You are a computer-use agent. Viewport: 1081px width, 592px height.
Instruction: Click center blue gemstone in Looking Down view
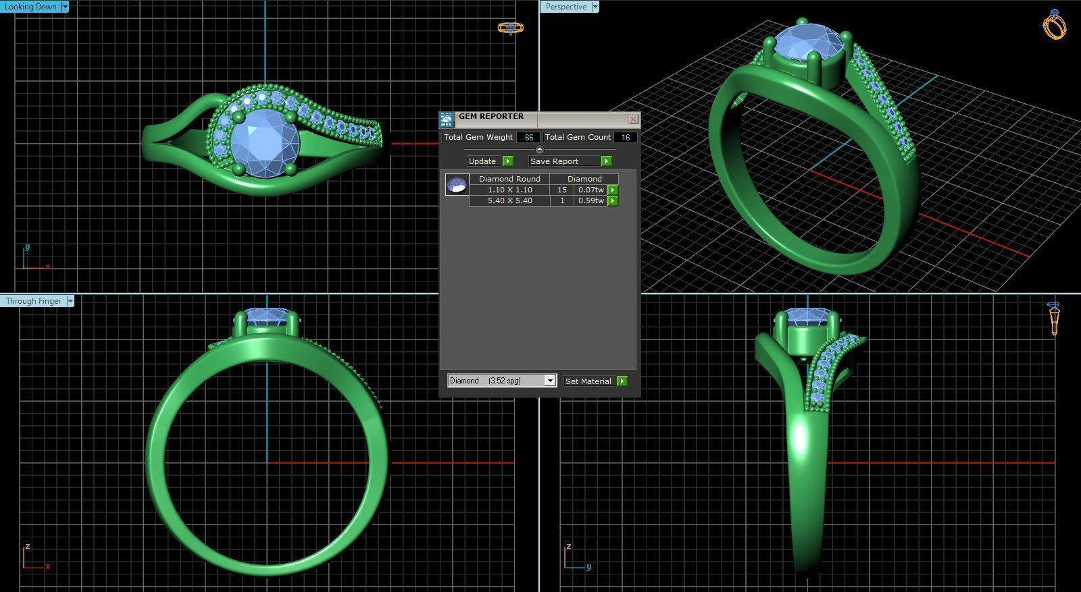click(265, 143)
